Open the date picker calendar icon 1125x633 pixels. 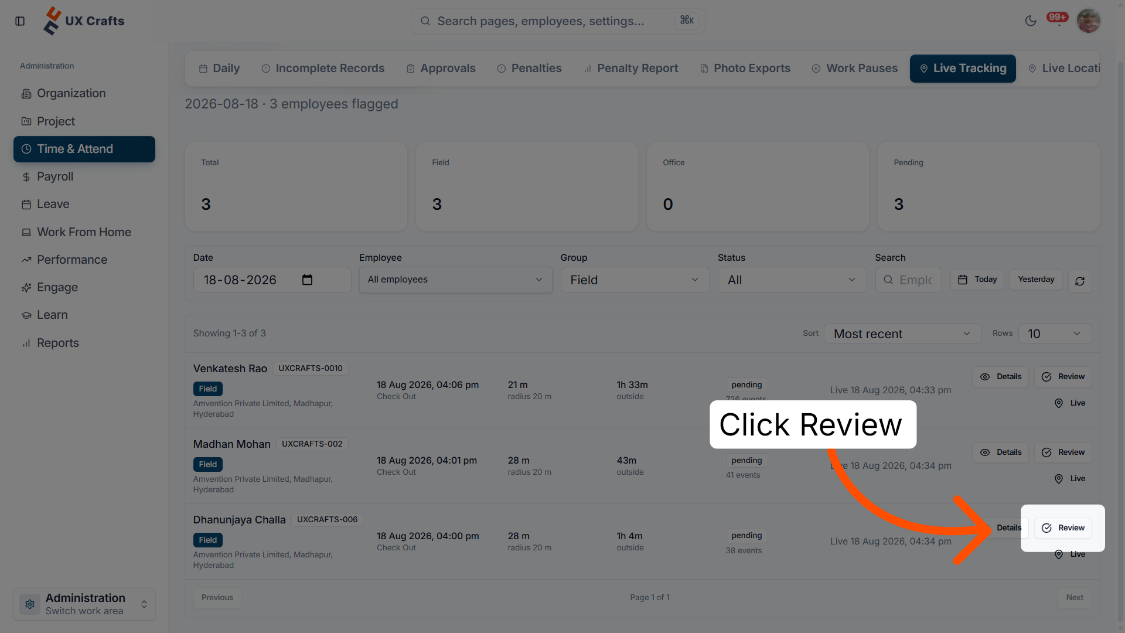click(307, 280)
